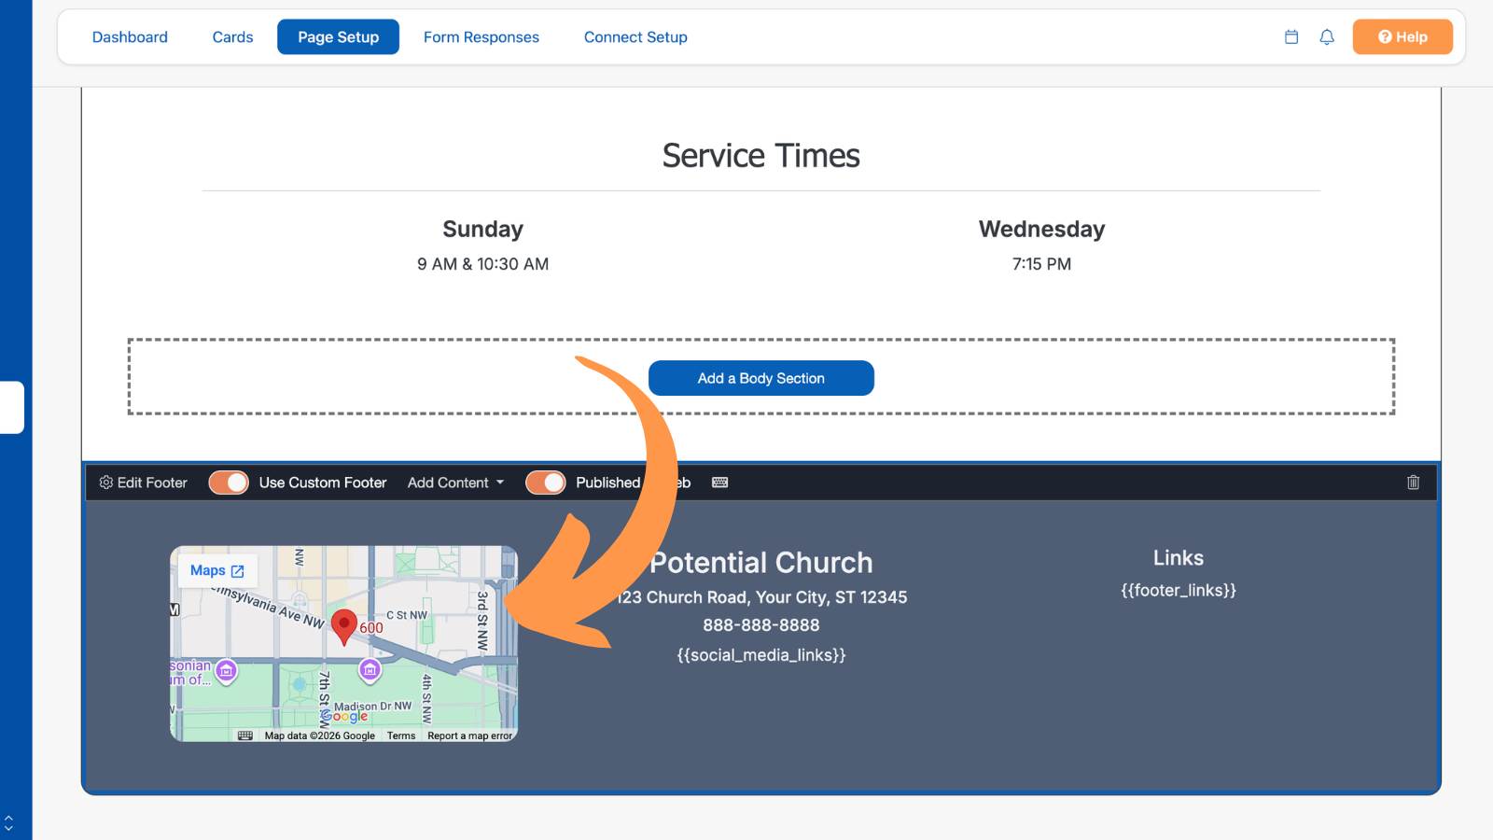Open map keyboard shortcuts icon
Screen dimensions: 1493x840
pos(245,735)
